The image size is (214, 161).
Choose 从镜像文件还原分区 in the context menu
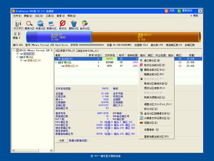point(156,118)
